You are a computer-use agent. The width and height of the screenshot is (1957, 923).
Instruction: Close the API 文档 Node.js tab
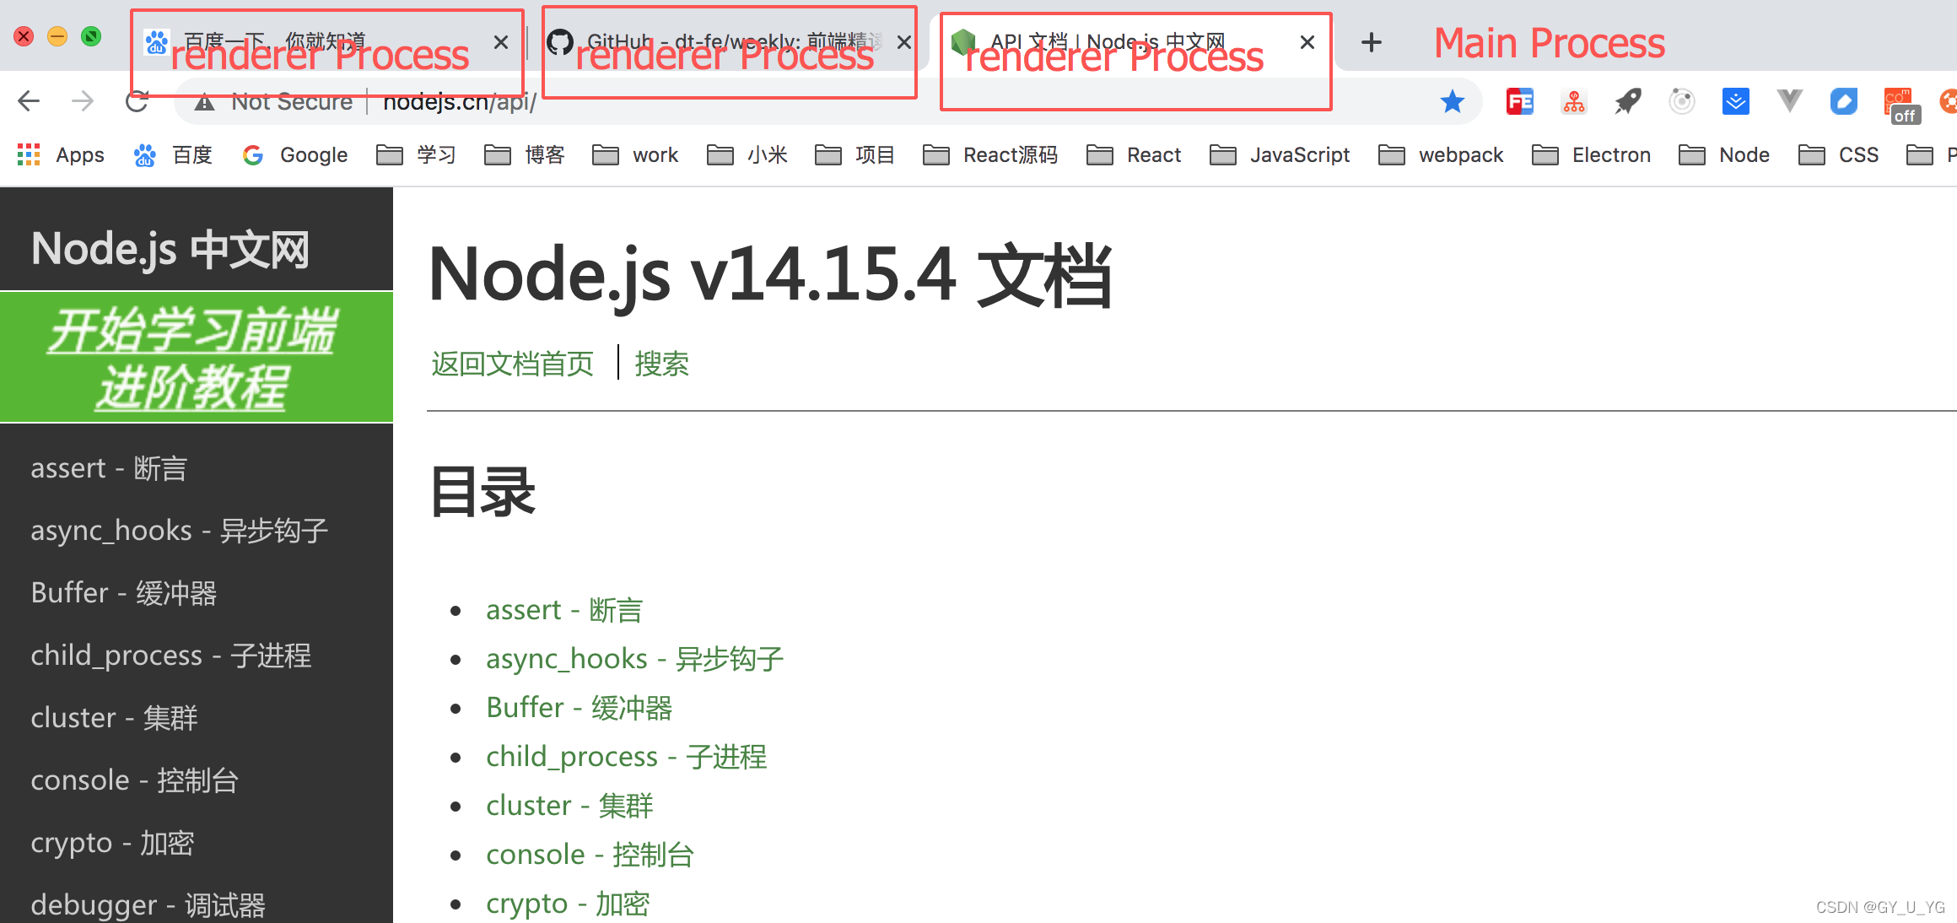[x=1307, y=42]
